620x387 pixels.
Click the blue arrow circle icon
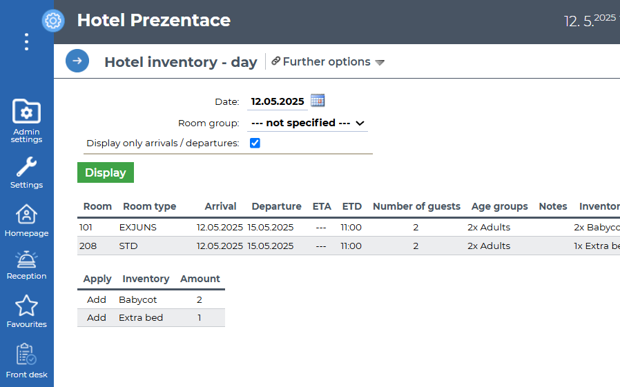(x=77, y=61)
